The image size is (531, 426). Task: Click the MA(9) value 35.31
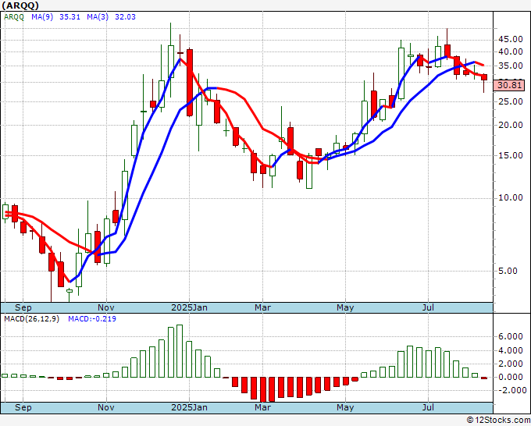tap(69, 17)
